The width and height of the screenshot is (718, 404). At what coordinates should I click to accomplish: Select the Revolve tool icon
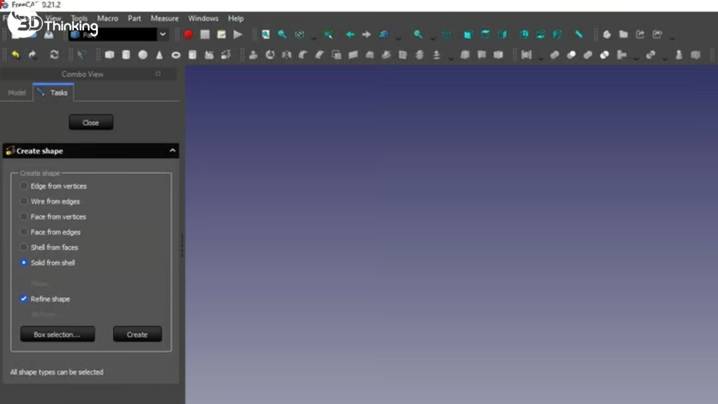(270, 55)
